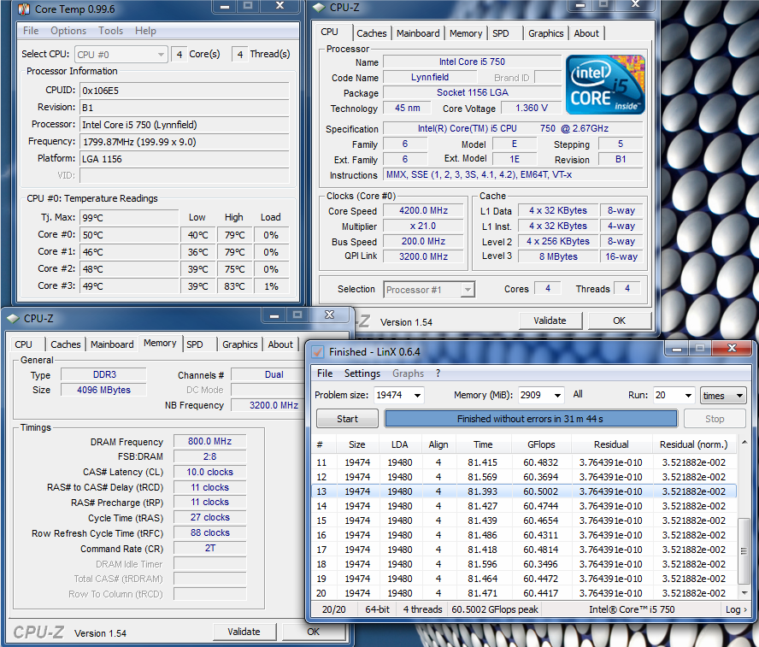Open the '?' help menu in LinX
Screen dimensions: 759x647
point(438,373)
